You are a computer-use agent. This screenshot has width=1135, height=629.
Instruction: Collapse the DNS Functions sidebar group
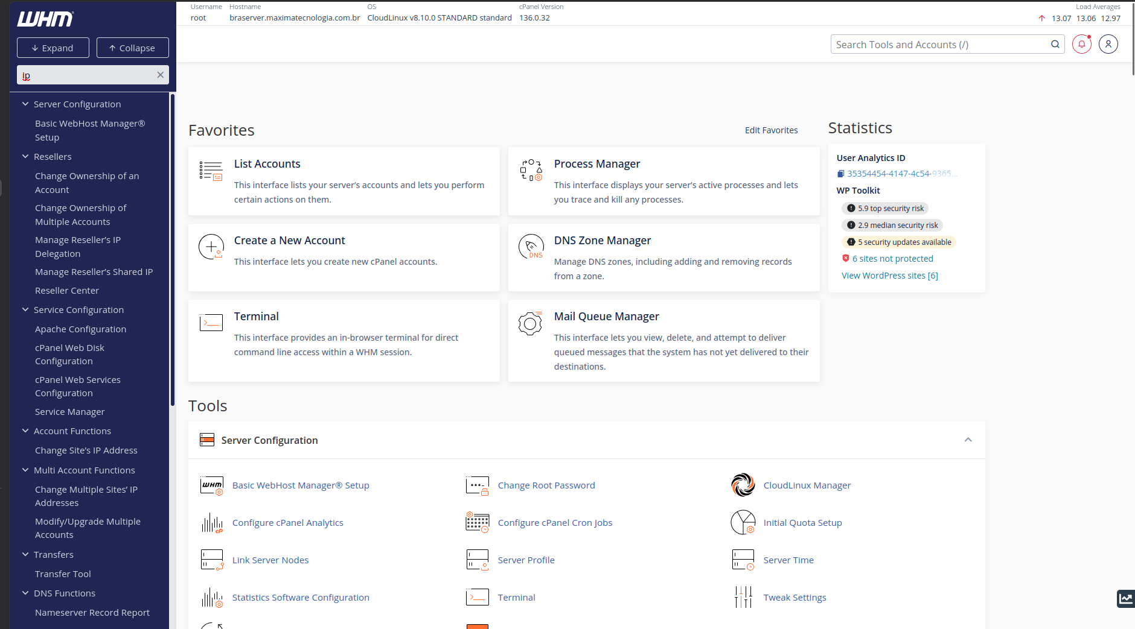[25, 593]
